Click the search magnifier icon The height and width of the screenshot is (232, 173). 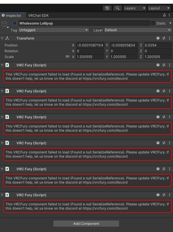click(118, 8)
